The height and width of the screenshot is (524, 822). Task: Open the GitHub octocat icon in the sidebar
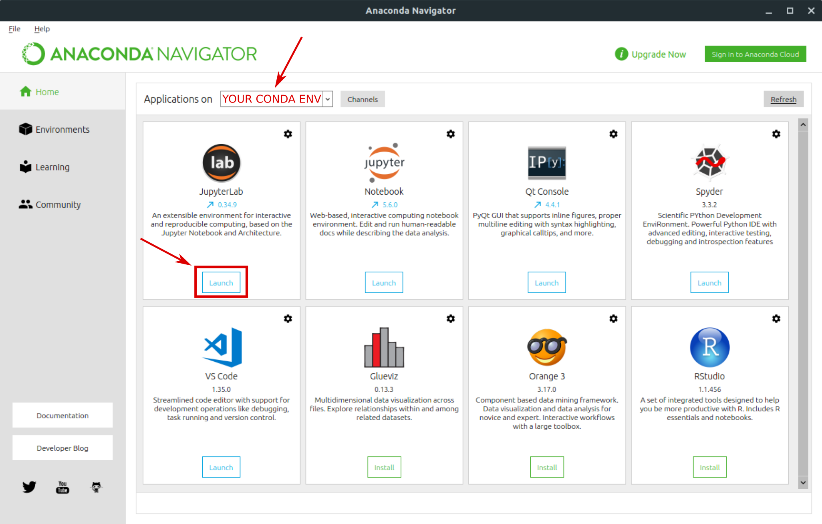(96, 487)
